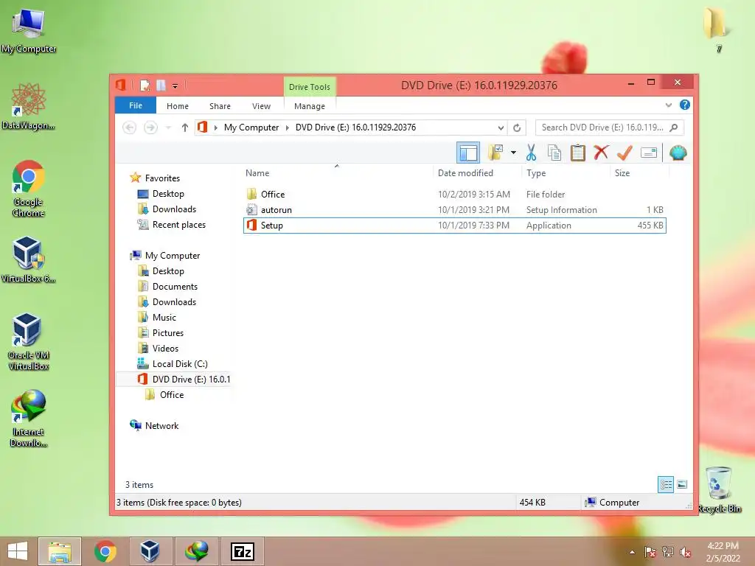Click the orange checkmark Properties icon
The height and width of the screenshot is (566, 755).
pyautogui.click(x=624, y=153)
